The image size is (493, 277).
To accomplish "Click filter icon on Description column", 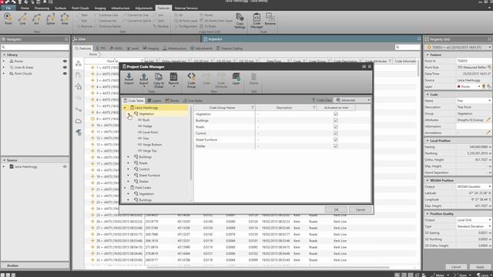I will pyautogui.click(x=314, y=108).
